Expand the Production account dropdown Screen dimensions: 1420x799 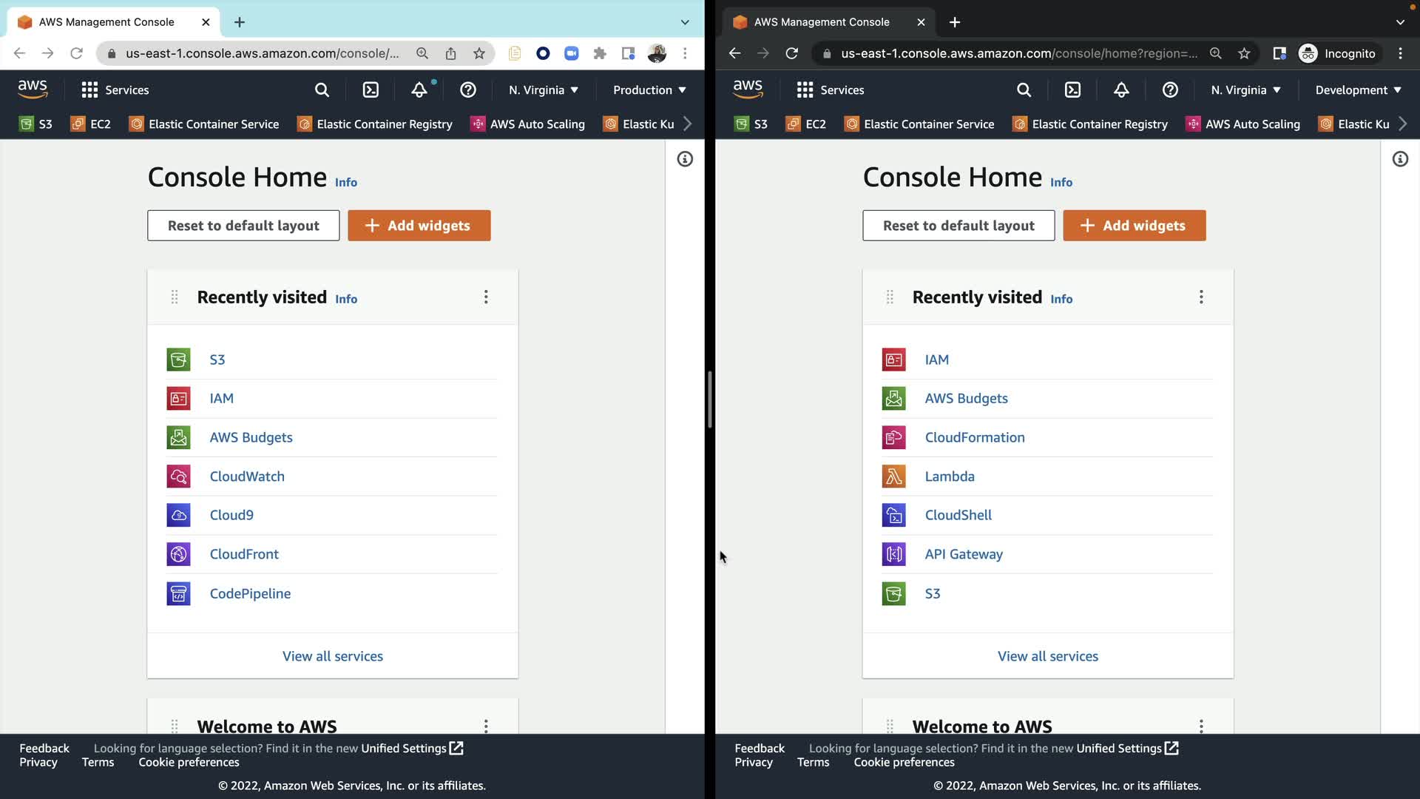pyautogui.click(x=649, y=90)
